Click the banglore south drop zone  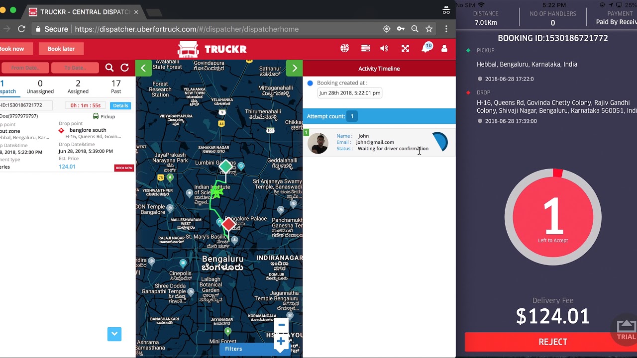point(88,130)
